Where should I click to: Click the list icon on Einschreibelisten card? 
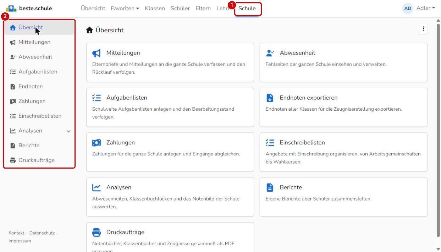270,143
